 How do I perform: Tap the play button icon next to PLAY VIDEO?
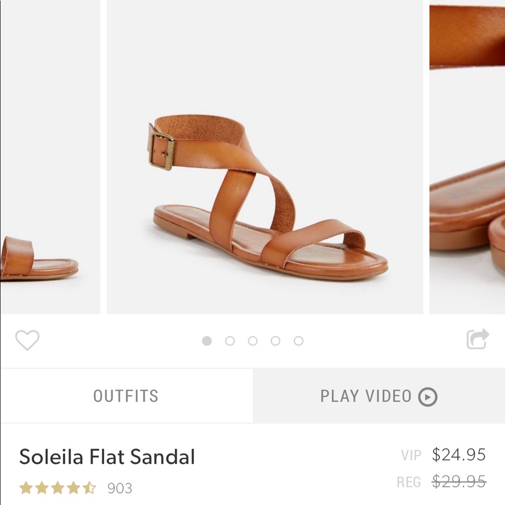click(x=427, y=397)
